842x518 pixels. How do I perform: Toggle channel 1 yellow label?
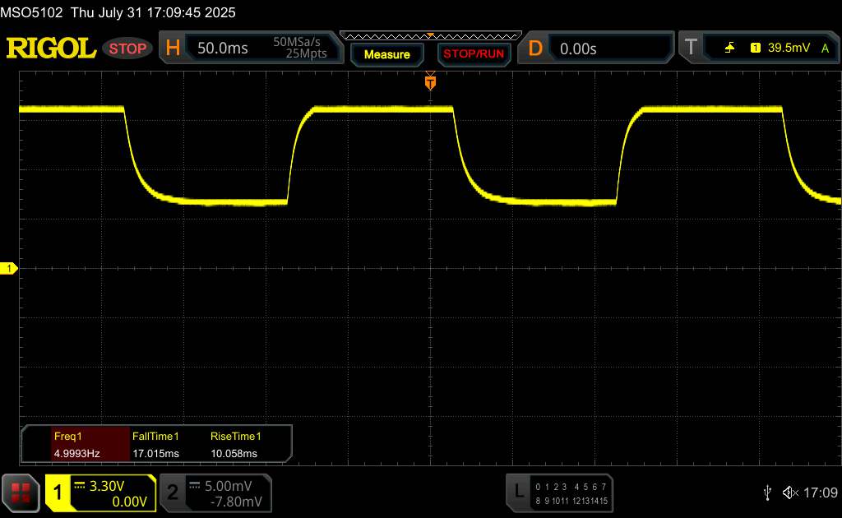tap(58, 493)
